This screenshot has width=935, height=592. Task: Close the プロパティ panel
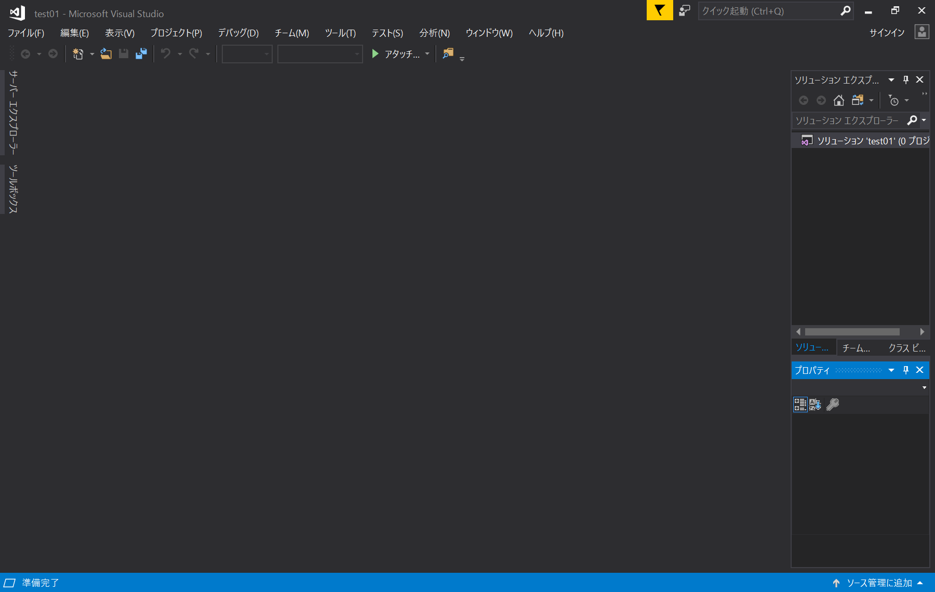click(920, 370)
